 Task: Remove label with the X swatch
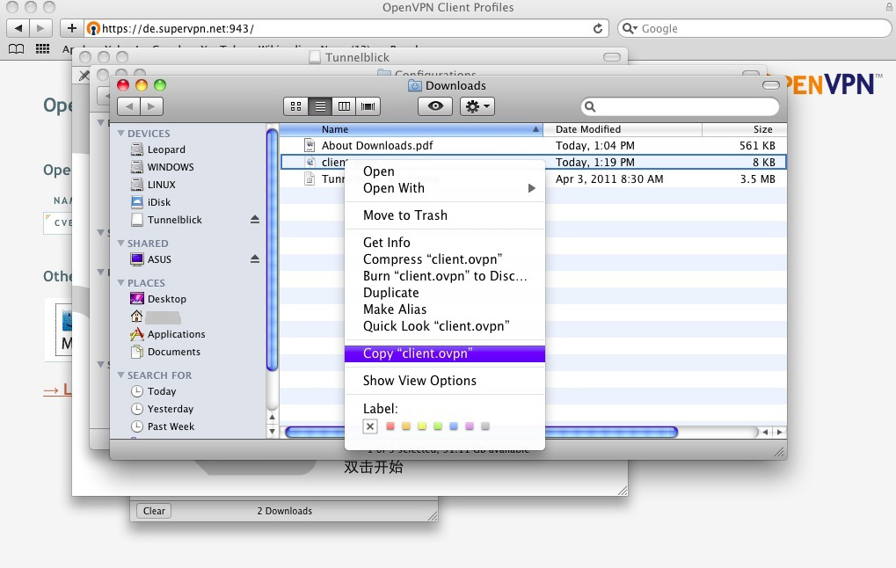[x=370, y=426]
